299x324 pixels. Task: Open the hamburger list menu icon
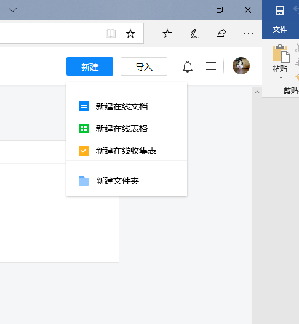click(211, 66)
